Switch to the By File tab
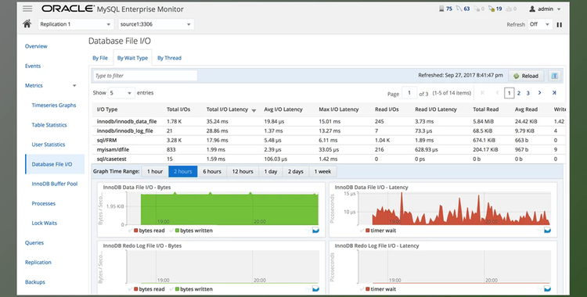This screenshot has height=297, width=587. 100,58
